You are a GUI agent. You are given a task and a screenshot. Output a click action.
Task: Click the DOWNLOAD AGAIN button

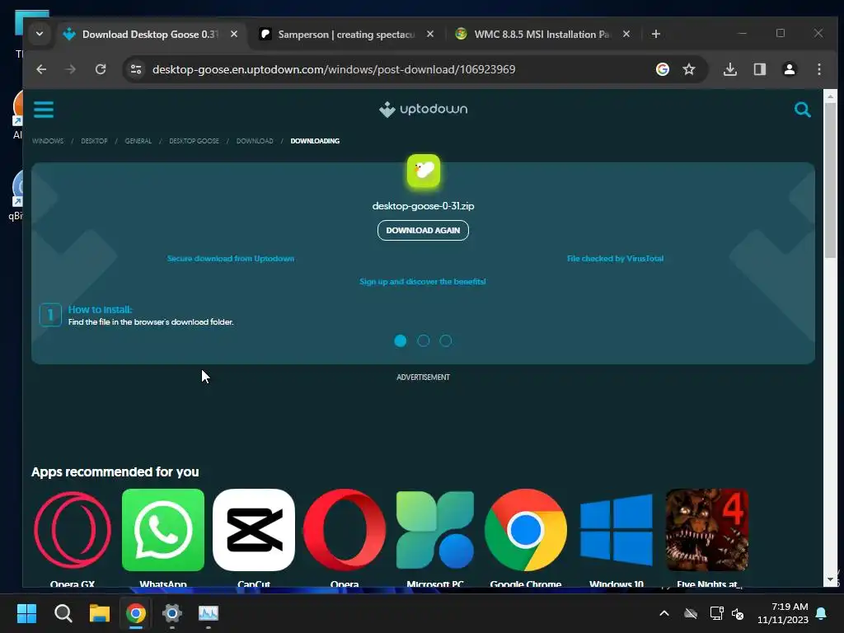click(423, 231)
